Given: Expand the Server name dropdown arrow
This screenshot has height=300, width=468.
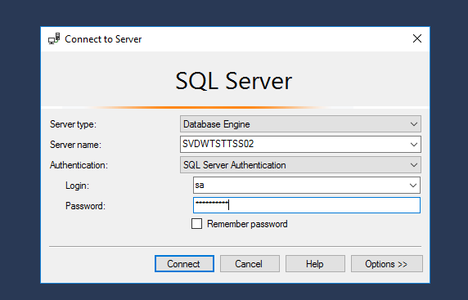Looking at the screenshot, I should (x=414, y=145).
